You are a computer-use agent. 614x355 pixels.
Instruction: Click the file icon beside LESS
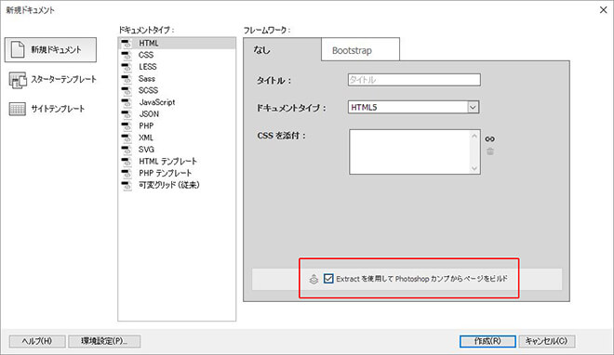point(127,67)
